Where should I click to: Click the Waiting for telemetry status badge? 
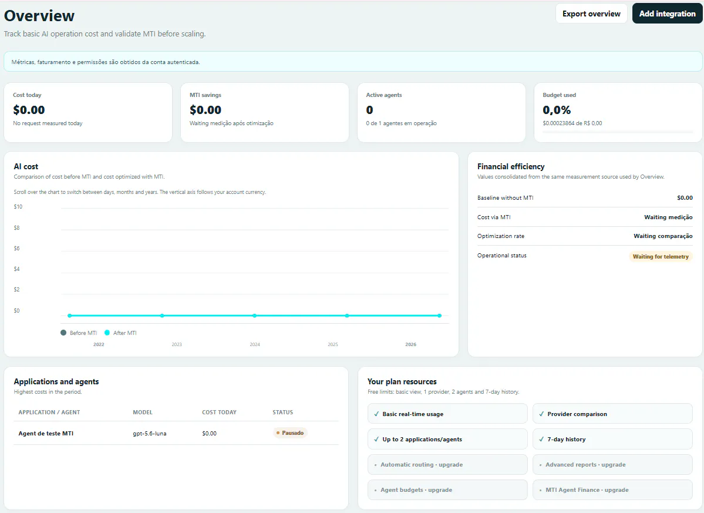661,256
